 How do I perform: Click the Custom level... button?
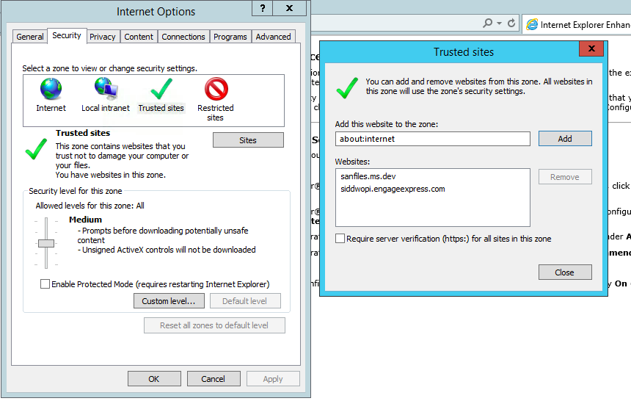[169, 301]
